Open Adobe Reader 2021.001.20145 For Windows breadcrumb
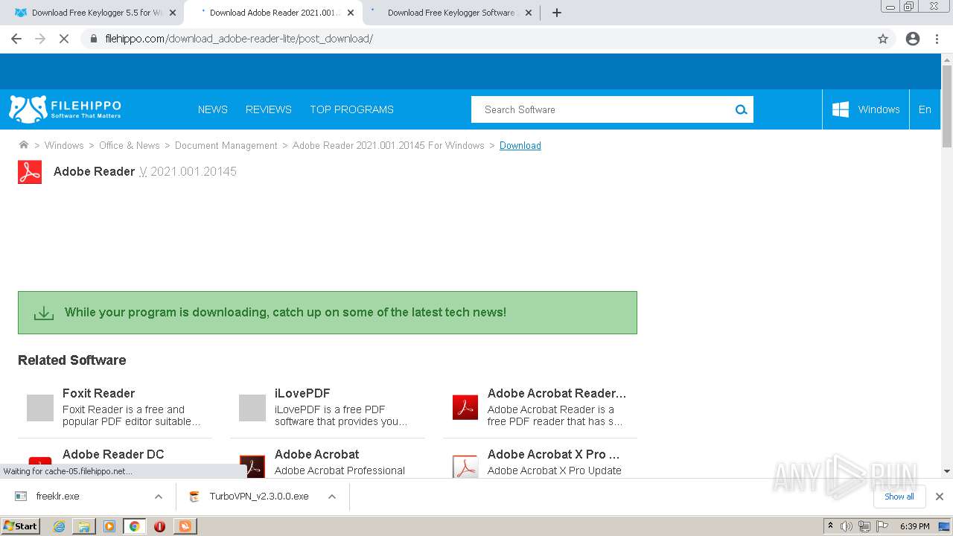953x536 pixels. (389, 146)
